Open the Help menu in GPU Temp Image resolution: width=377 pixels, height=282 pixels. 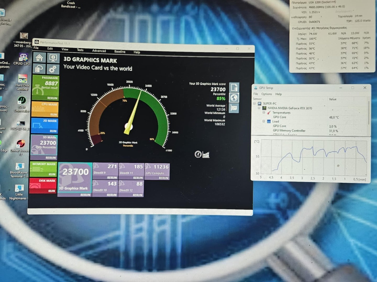coord(279,94)
